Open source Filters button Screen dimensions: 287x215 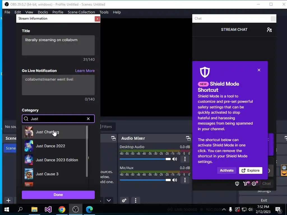point(107,127)
